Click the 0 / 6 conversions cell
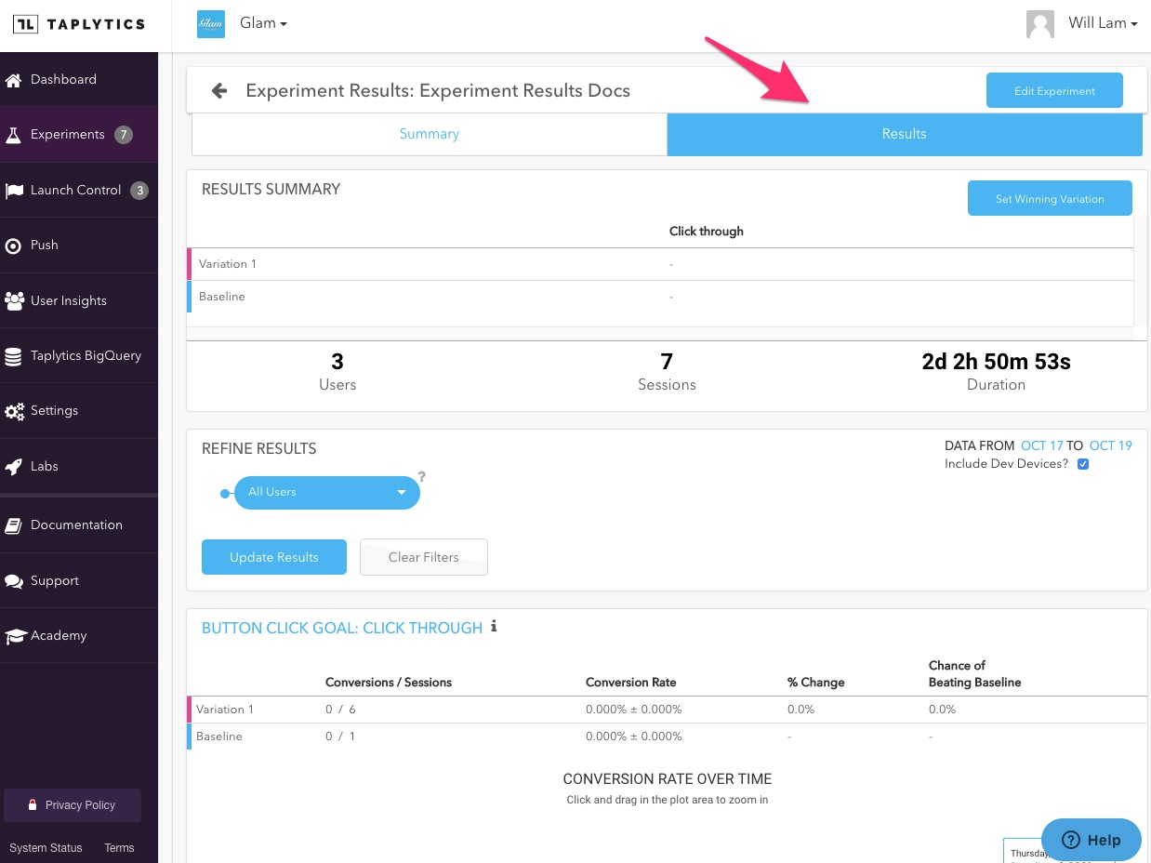1151x863 pixels. coord(340,710)
